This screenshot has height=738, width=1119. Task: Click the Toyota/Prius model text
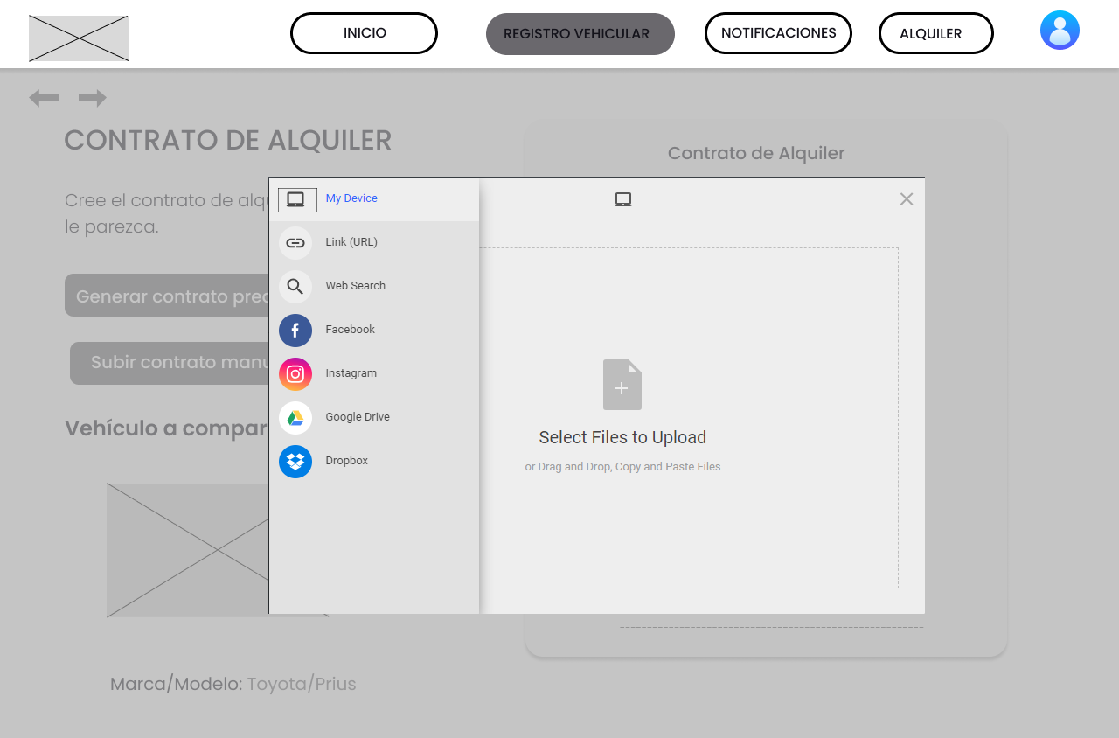point(302,684)
